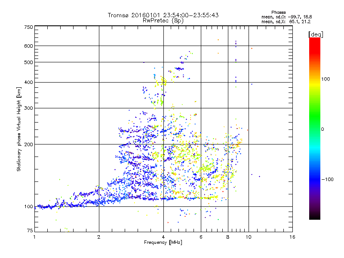Click the y-axis tick '600'
Screen dimensions: 344x258
click(28, 46)
